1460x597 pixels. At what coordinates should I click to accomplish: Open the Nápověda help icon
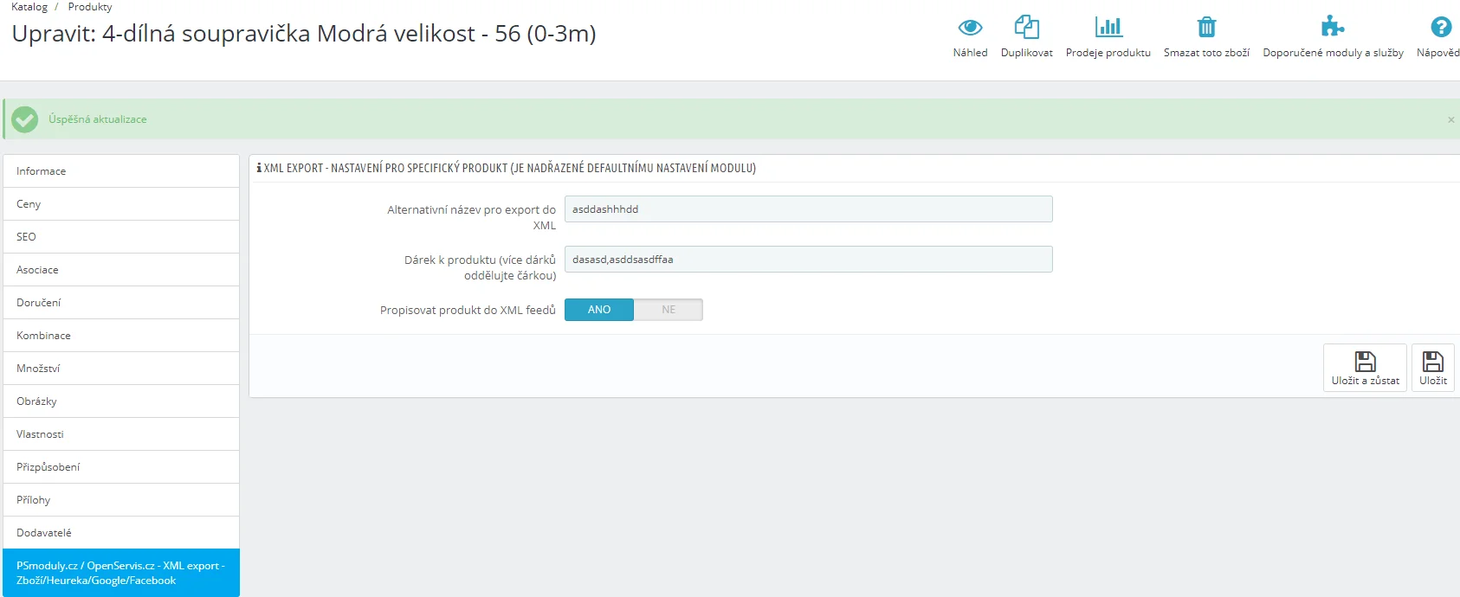1440,28
